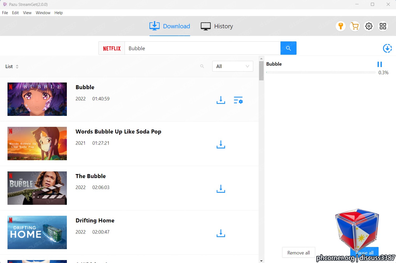396x263 pixels.
Task: Open the four-squares apps grid icon
Action: [383, 26]
